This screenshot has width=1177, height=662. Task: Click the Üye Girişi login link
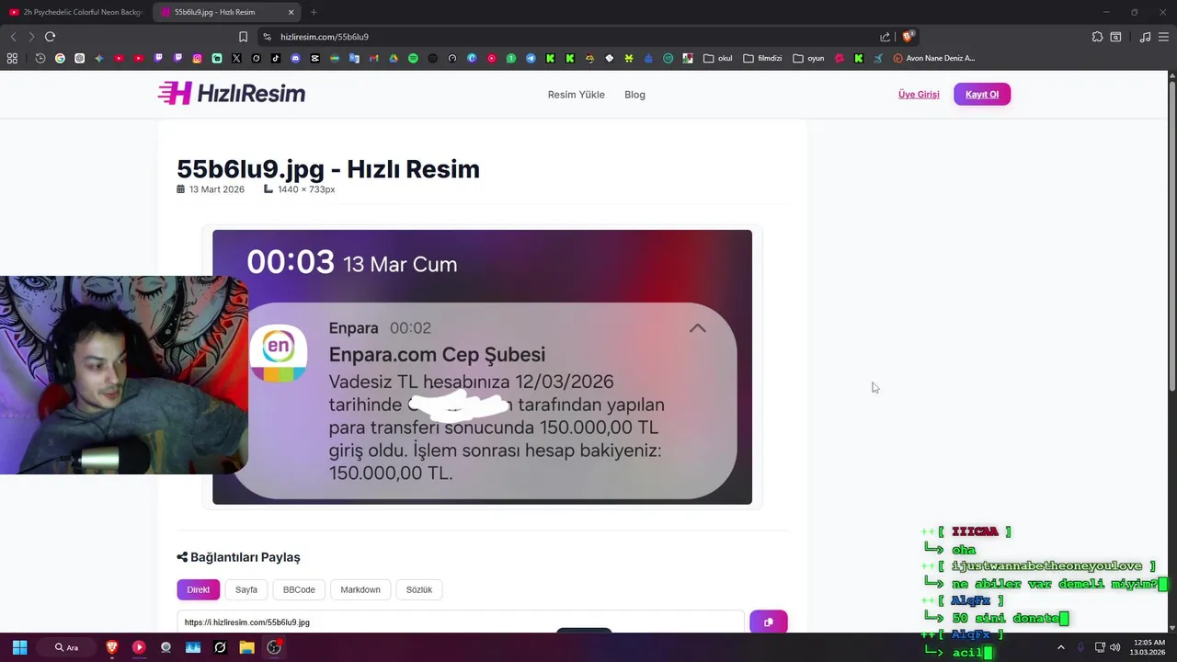pyautogui.click(x=919, y=95)
